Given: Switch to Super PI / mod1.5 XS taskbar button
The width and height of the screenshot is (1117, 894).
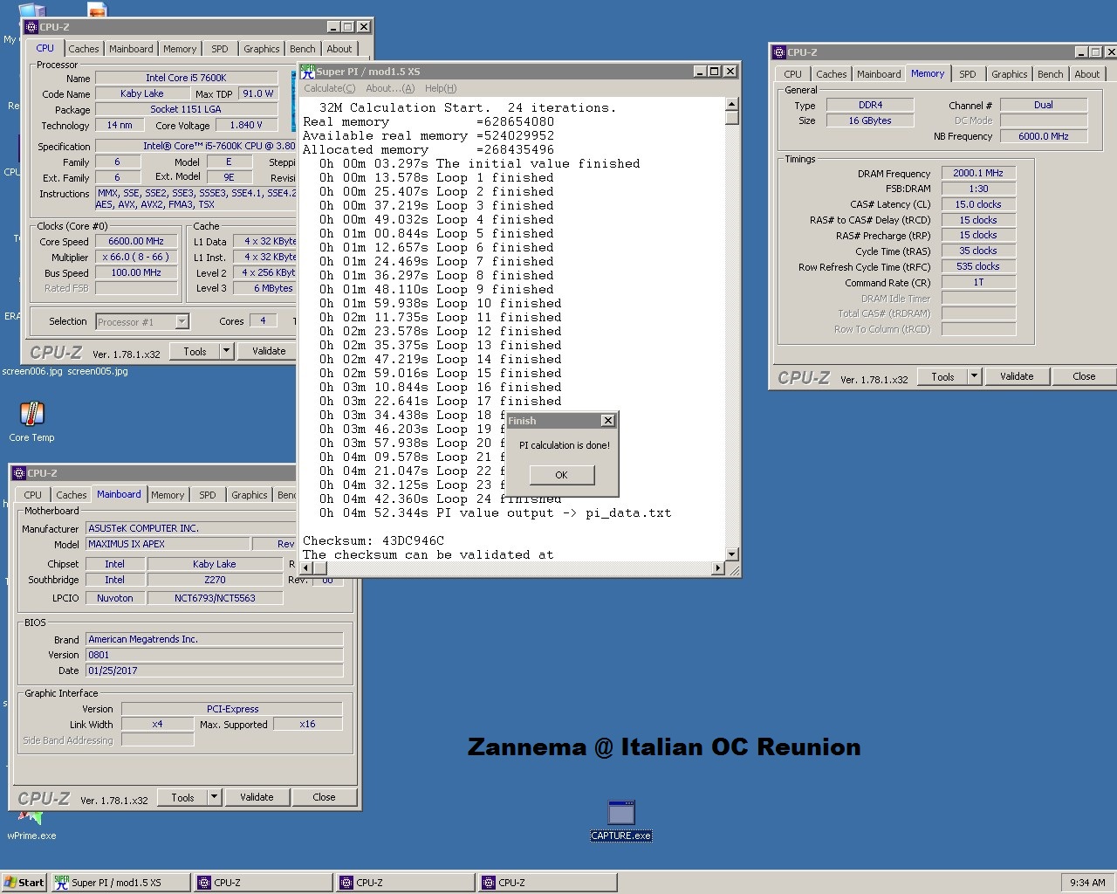Looking at the screenshot, I should coord(120,883).
